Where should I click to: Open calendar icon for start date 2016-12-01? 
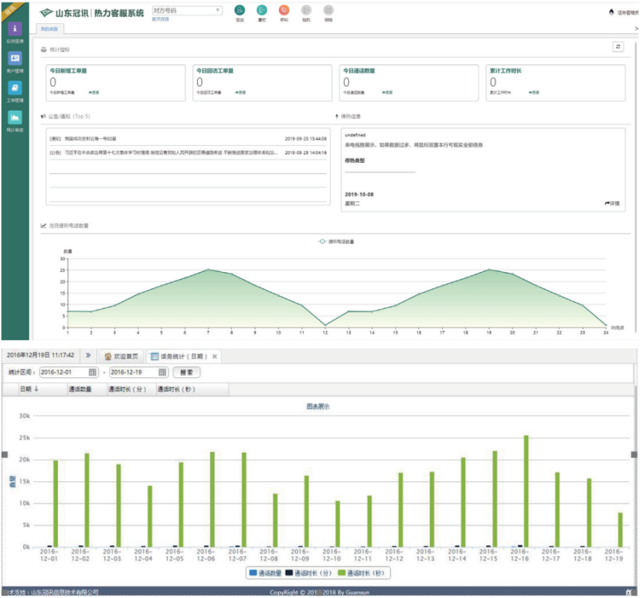[x=93, y=372]
